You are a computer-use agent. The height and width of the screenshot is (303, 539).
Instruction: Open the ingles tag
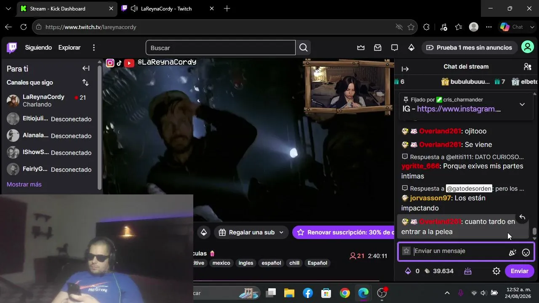point(246,263)
